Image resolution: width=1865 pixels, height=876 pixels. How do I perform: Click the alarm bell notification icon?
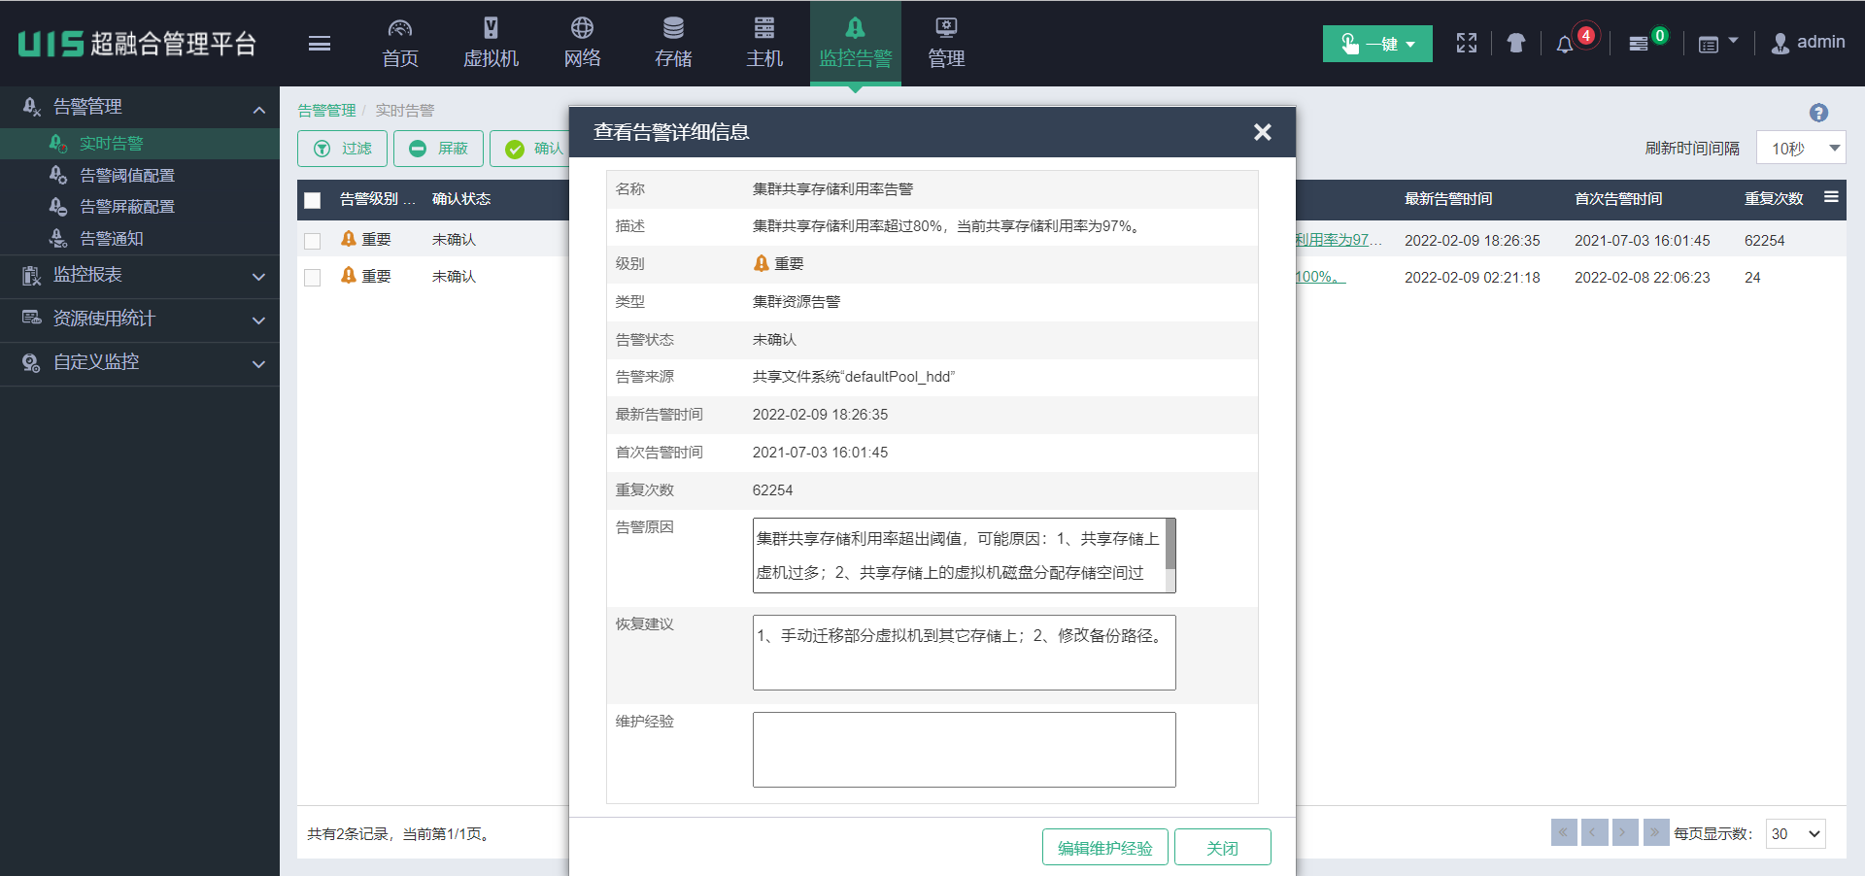click(x=1564, y=45)
